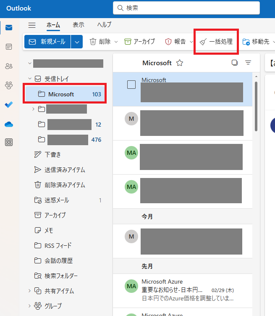
Task: Open the People contacts module
Action: click(9, 66)
